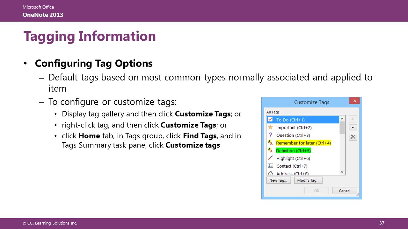Click the bold "Find Tags" text
Viewport: 408px width, 229px height.
(200, 136)
